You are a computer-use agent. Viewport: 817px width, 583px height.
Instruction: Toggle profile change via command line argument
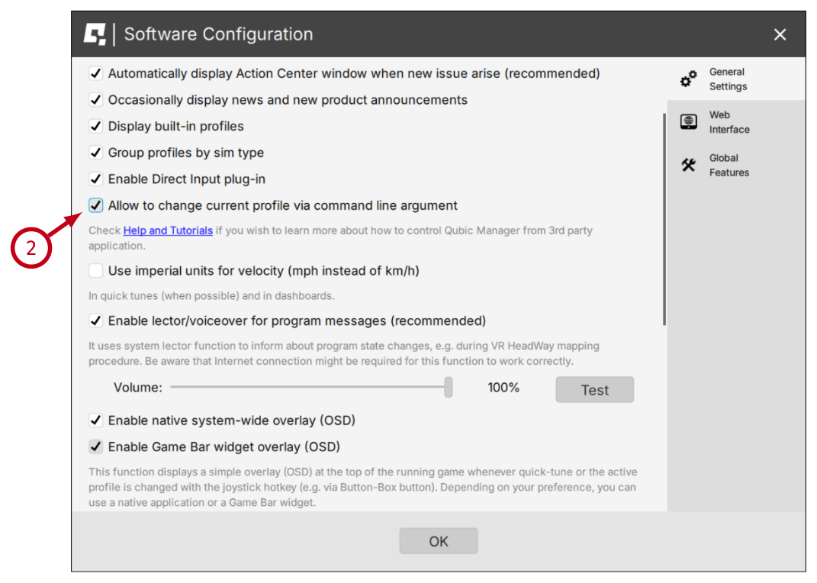(x=96, y=206)
